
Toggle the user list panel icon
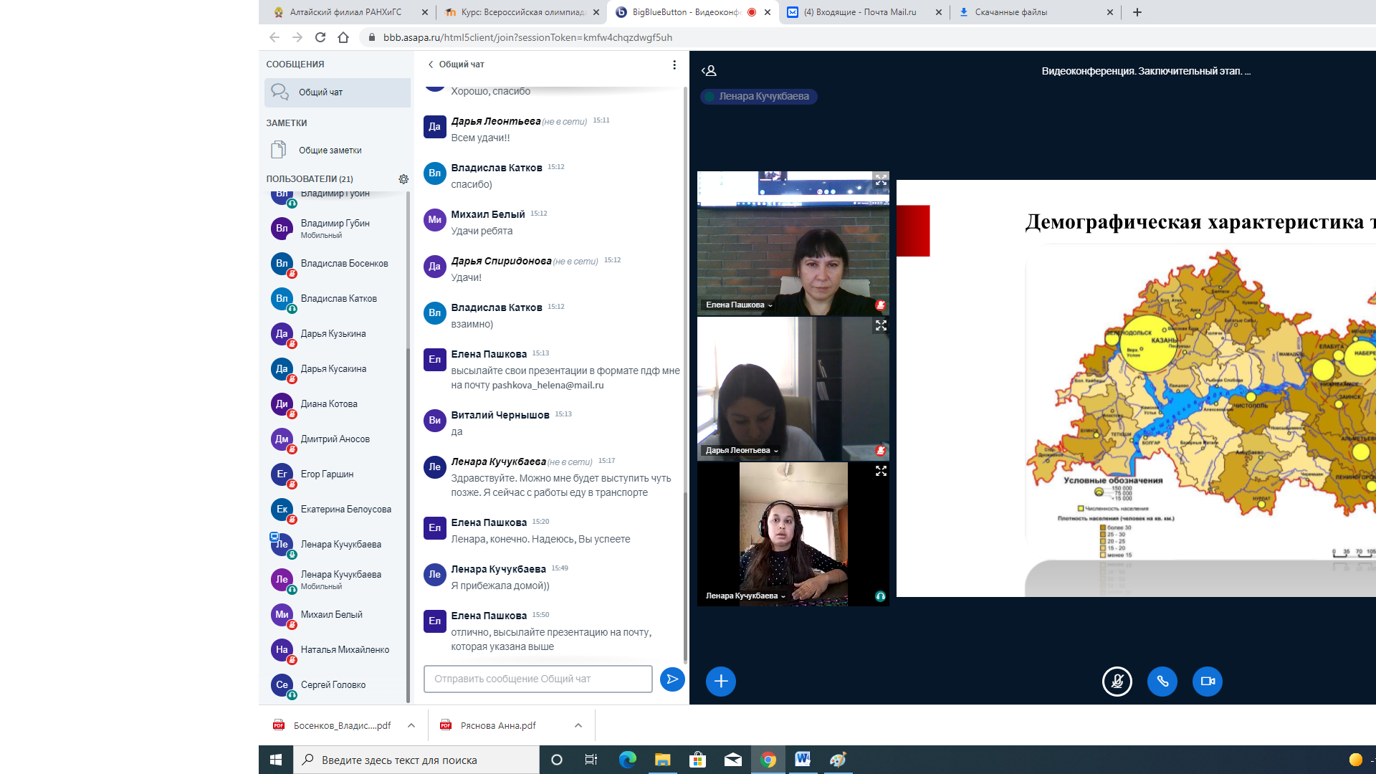point(709,71)
